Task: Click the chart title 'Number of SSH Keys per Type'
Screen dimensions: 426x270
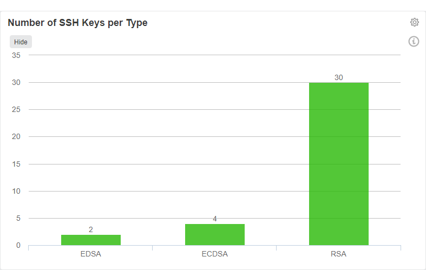Action: point(77,23)
